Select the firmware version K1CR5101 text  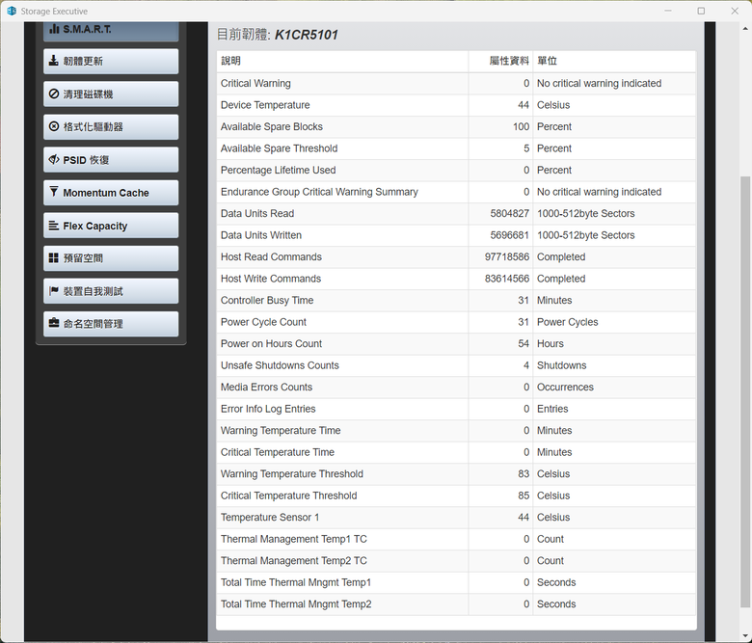307,35
